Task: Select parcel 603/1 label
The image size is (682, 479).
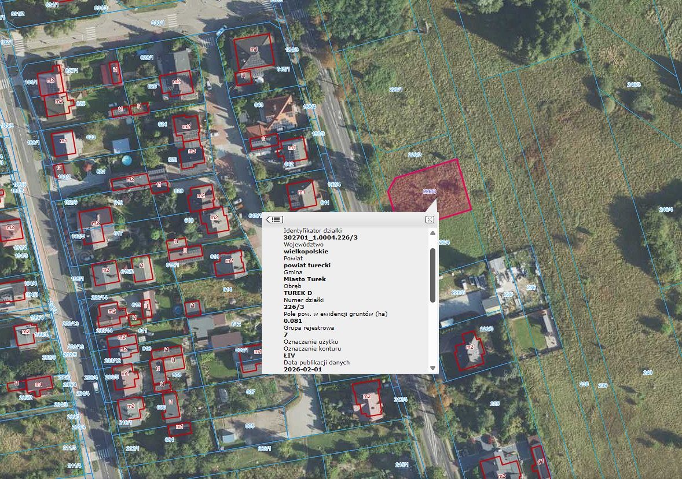Action: (x=264, y=448)
